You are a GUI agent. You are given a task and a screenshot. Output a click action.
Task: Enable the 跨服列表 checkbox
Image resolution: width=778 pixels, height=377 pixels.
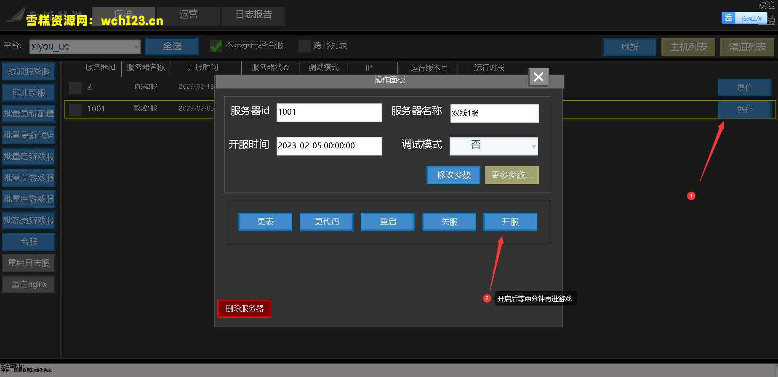pyautogui.click(x=304, y=46)
